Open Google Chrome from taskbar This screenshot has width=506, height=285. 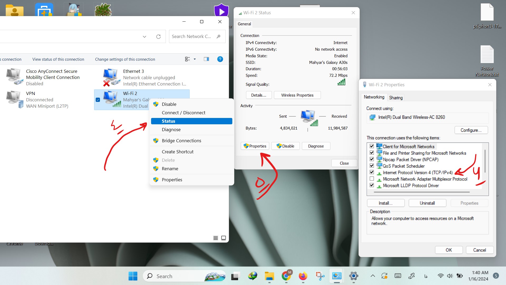point(286,276)
